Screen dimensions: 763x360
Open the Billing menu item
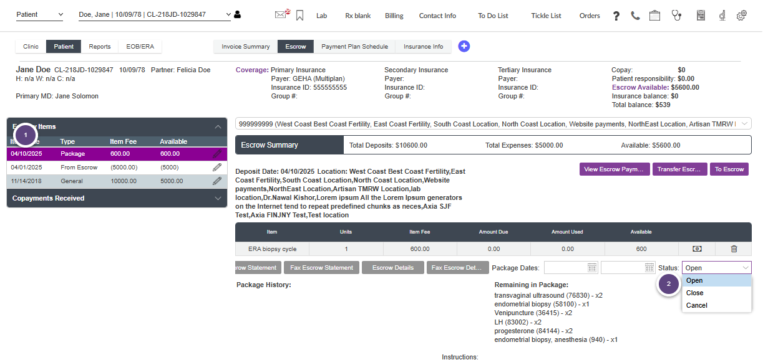tap(394, 16)
